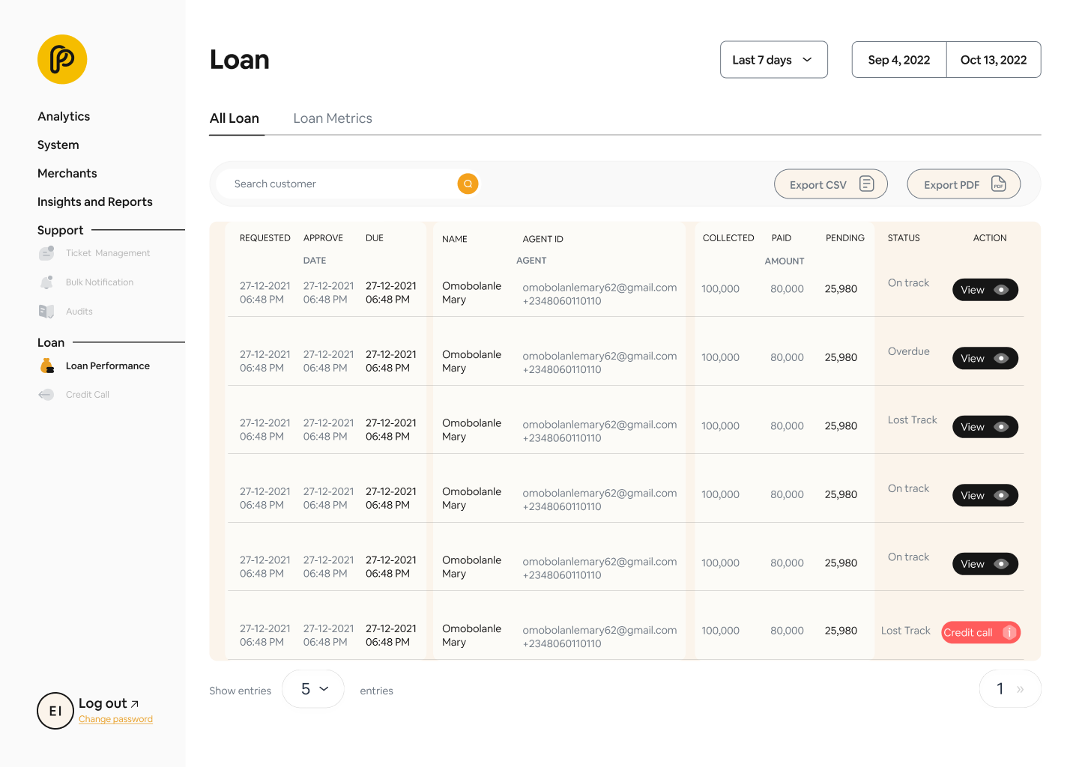Viewport: 1079px width, 767px height.
Task: Switch to the Loan Metrics tab
Action: (333, 118)
